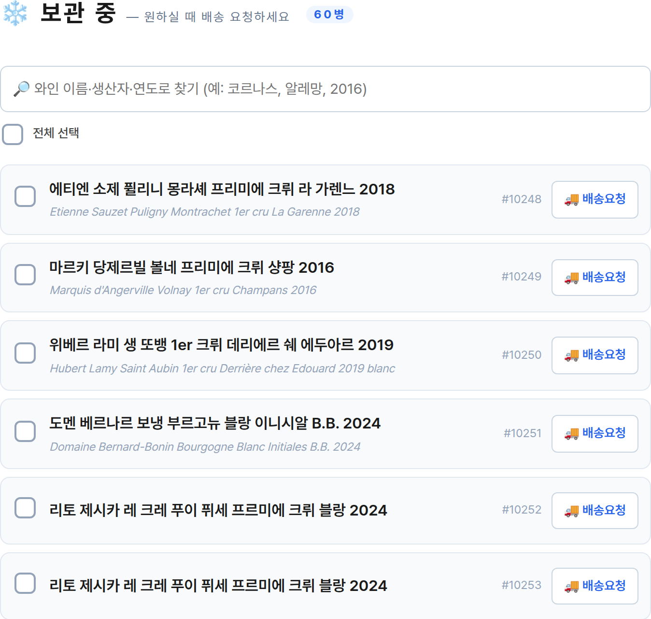
Task: Click the order number #10250
Action: [522, 355]
